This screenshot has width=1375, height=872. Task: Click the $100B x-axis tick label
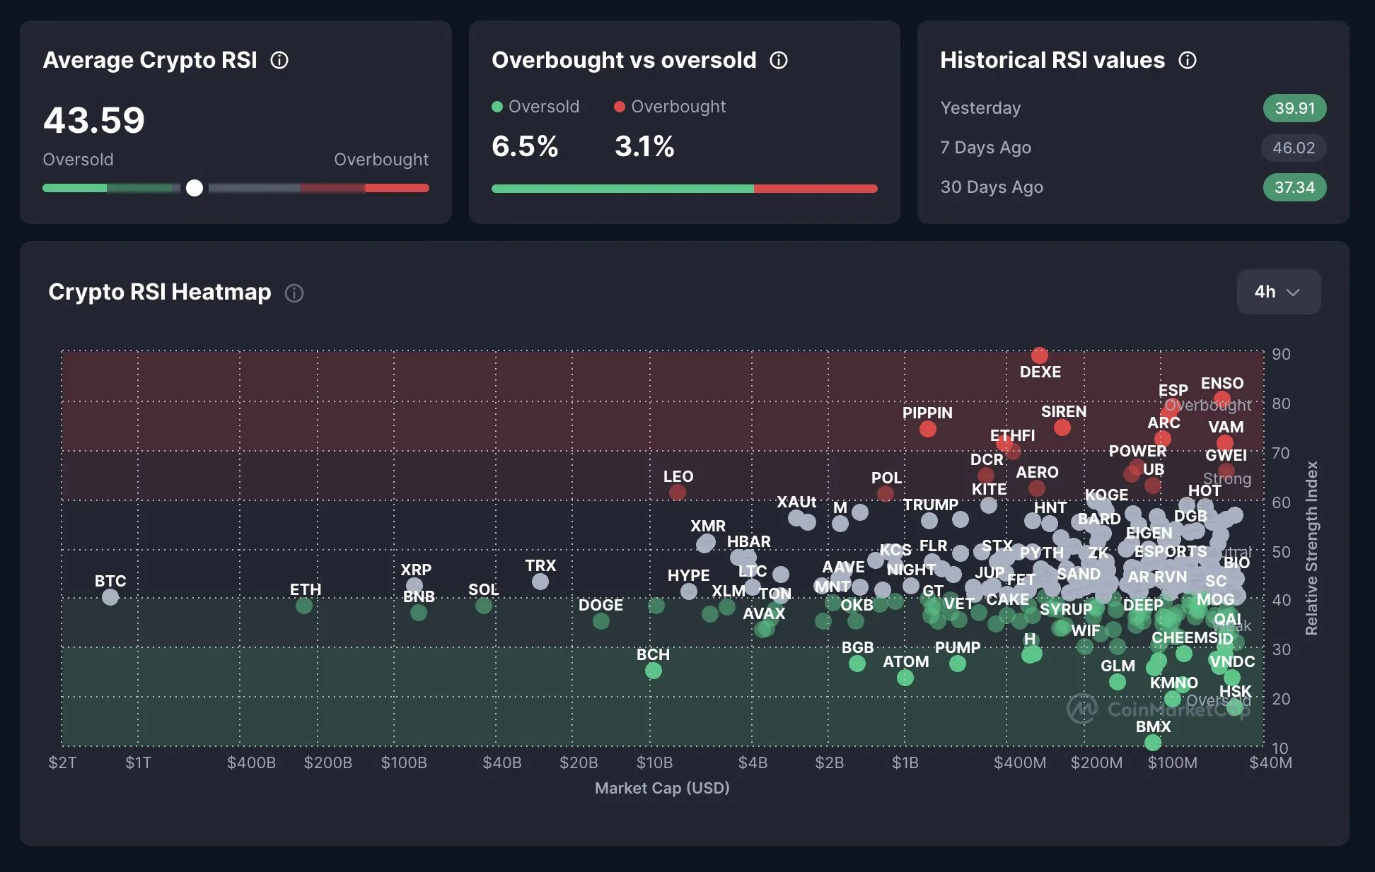404,762
